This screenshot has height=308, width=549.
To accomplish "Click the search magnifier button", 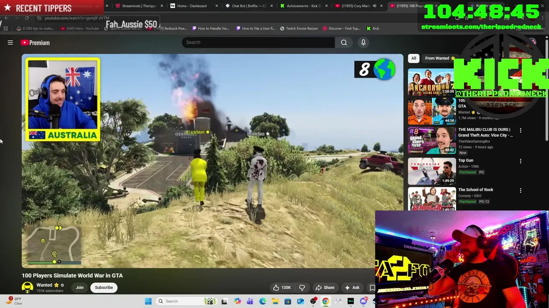I will (344, 42).
